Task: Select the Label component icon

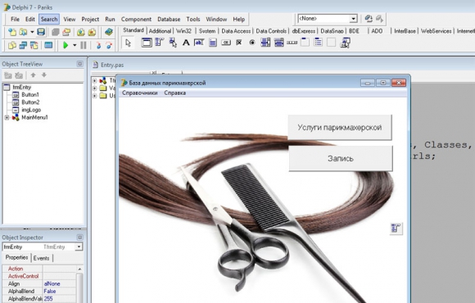Action: pos(186,43)
